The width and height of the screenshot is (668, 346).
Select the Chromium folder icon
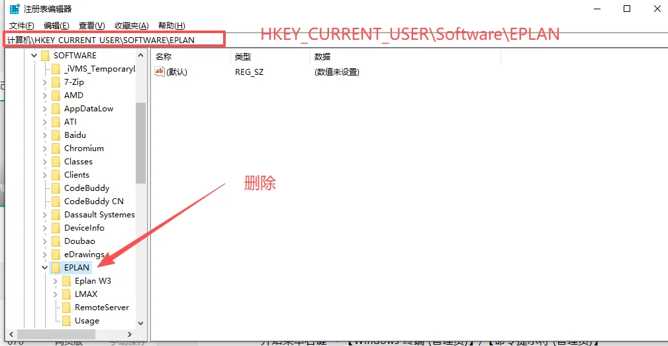click(x=56, y=148)
